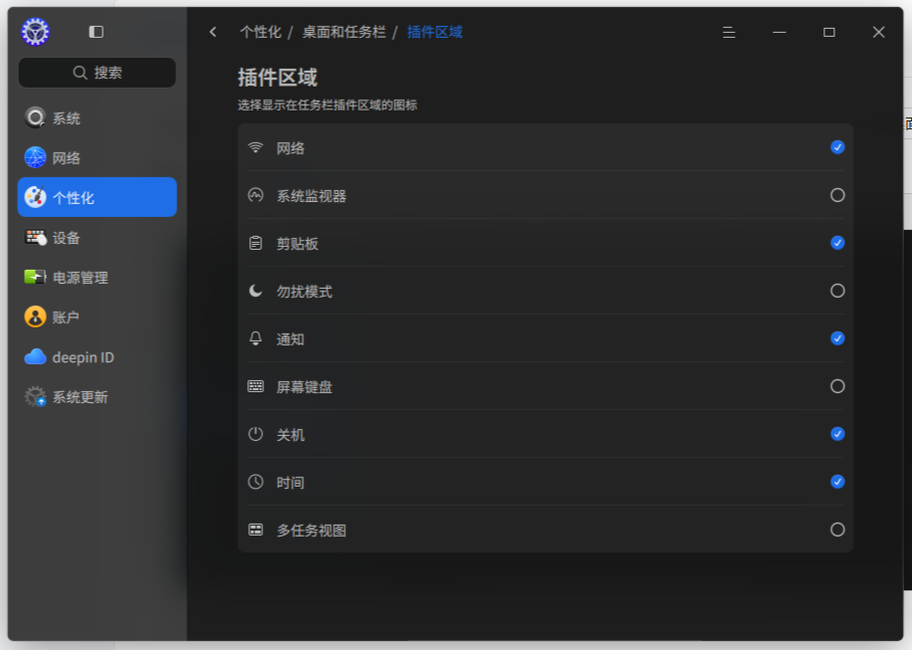The width and height of the screenshot is (912, 650).
Task: Click the 网络 globe icon in sidebar
Action: click(35, 157)
